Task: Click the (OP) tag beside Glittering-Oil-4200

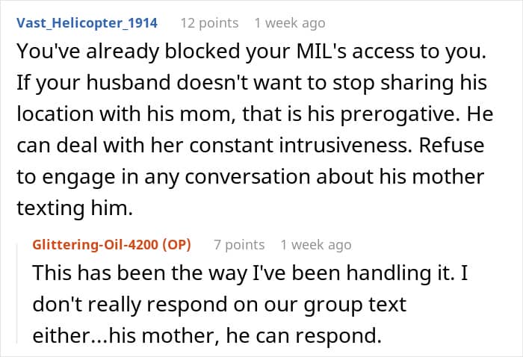Action: pos(173,244)
